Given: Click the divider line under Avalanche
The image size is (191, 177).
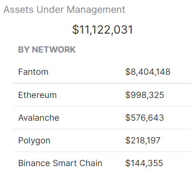Looking at the screenshot, I should tap(102, 129).
